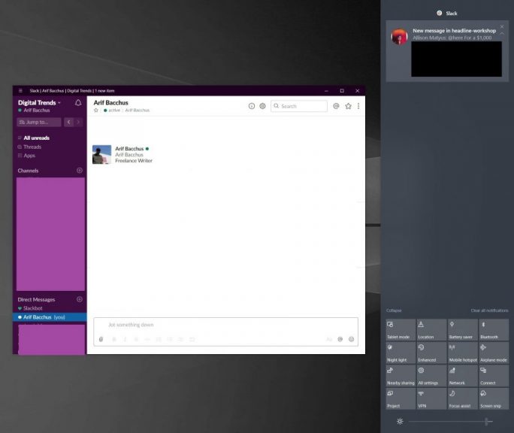Image resolution: width=514 pixels, height=433 pixels.
Task: Show starred items in Slack header
Action: [x=348, y=106]
